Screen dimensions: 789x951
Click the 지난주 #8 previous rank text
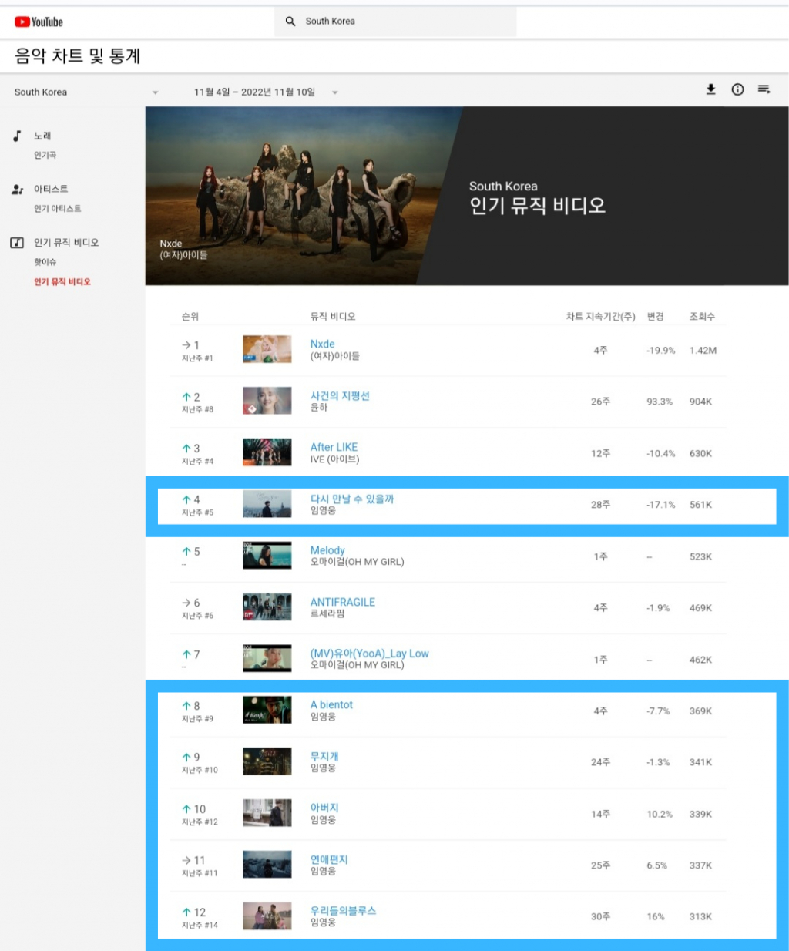point(197,409)
